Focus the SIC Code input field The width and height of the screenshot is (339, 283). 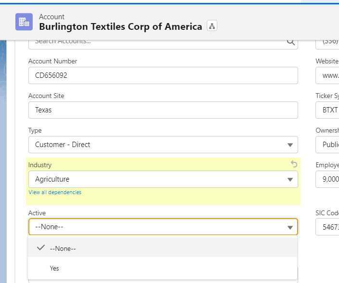(327, 227)
